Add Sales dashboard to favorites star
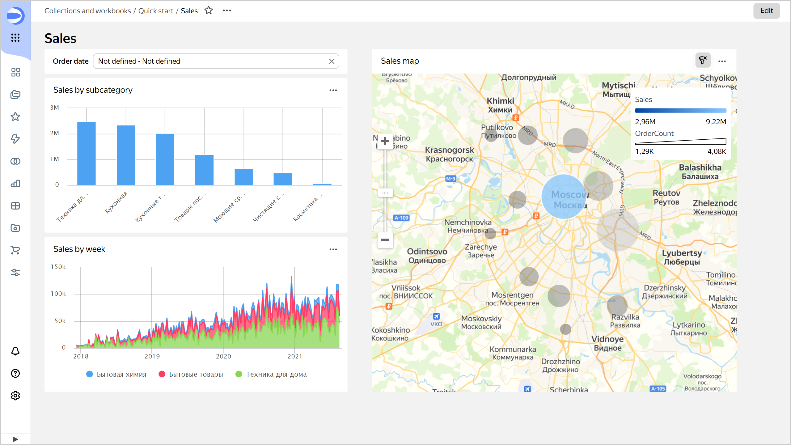The height and width of the screenshot is (445, 791). coord(209,11)
